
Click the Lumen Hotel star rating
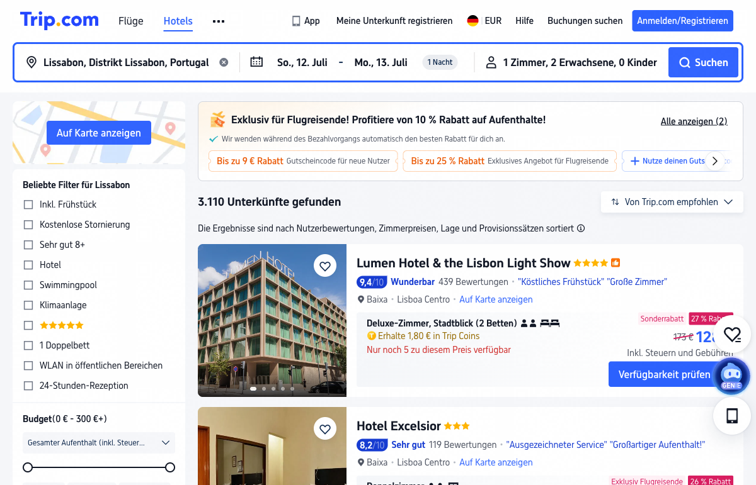590,263
